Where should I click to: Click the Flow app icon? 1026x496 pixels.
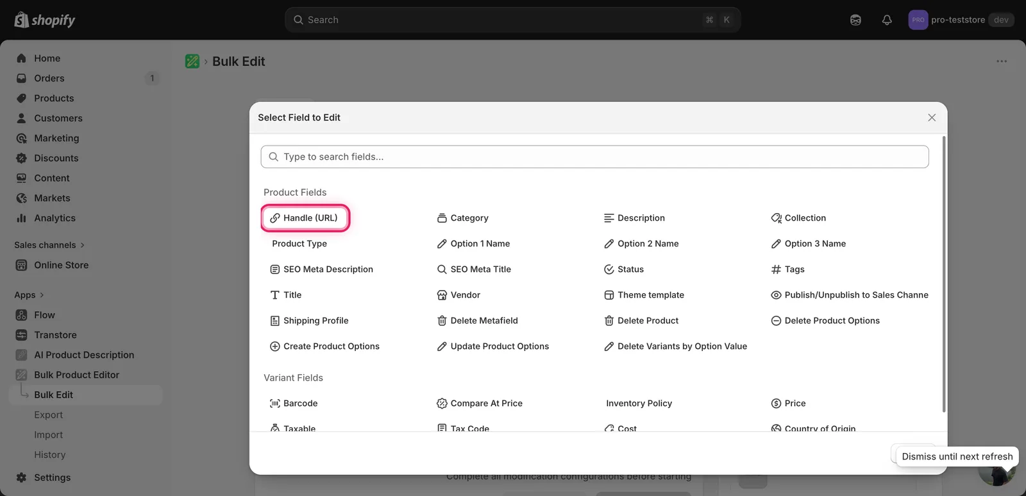(x=21, y=315)
